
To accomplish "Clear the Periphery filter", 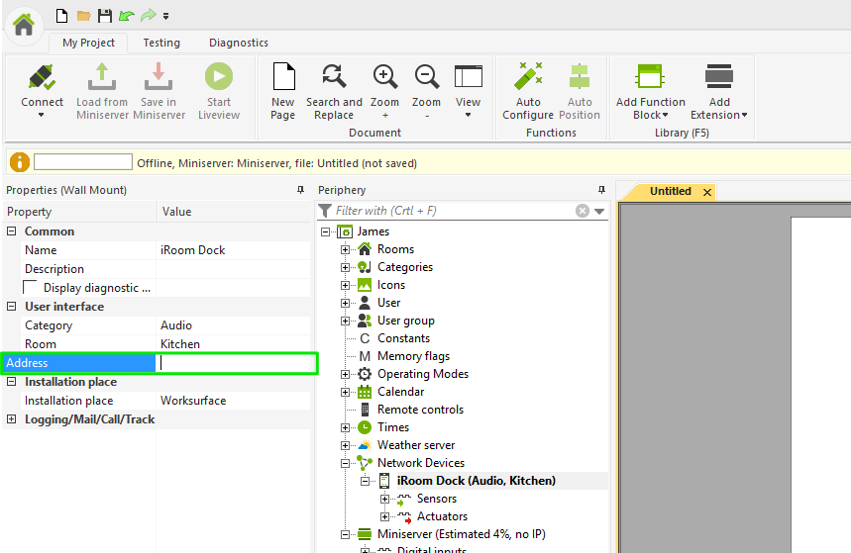I will tap(583, 211).
